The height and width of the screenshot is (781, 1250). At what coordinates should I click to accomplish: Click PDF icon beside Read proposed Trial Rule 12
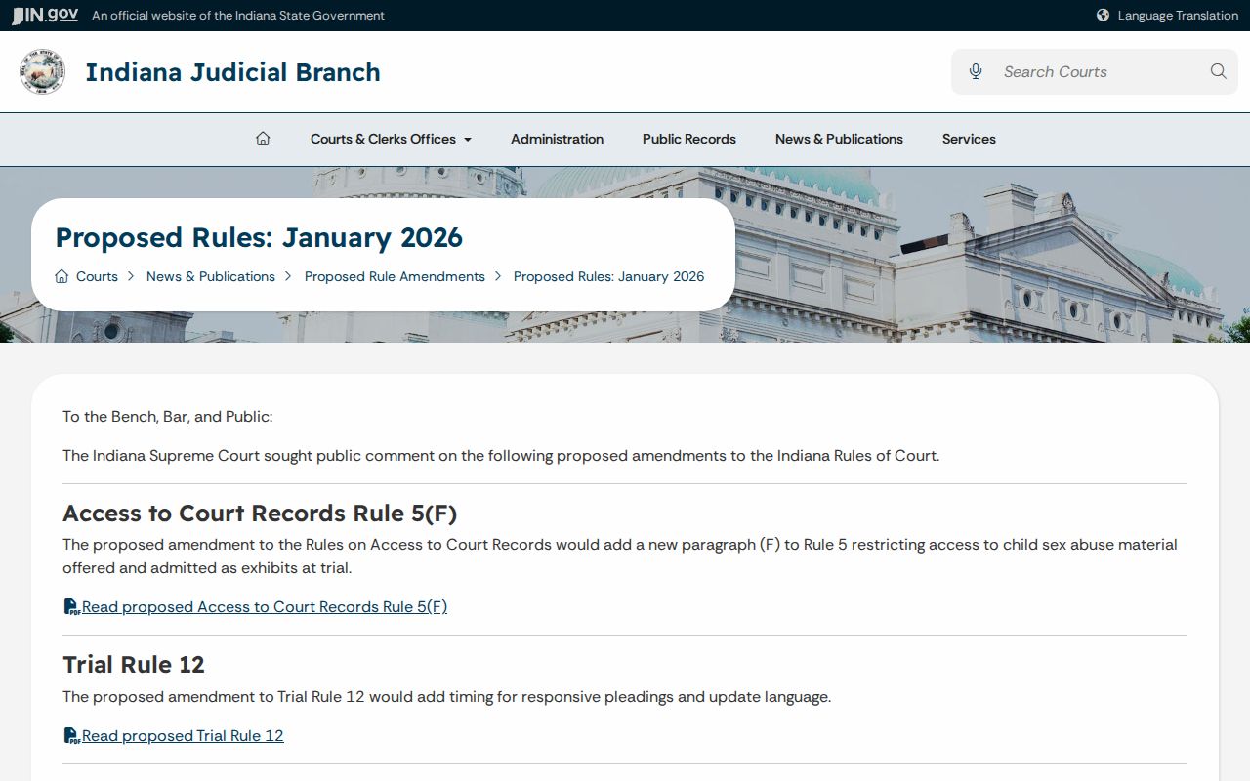tap(71, 736)
